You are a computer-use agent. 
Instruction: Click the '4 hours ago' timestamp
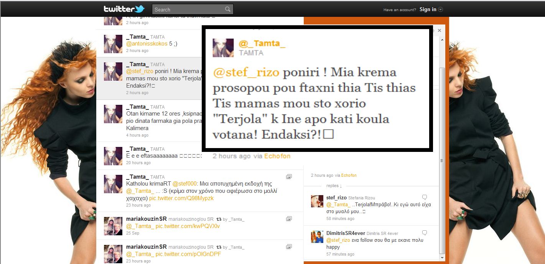[x=137, y=135]
